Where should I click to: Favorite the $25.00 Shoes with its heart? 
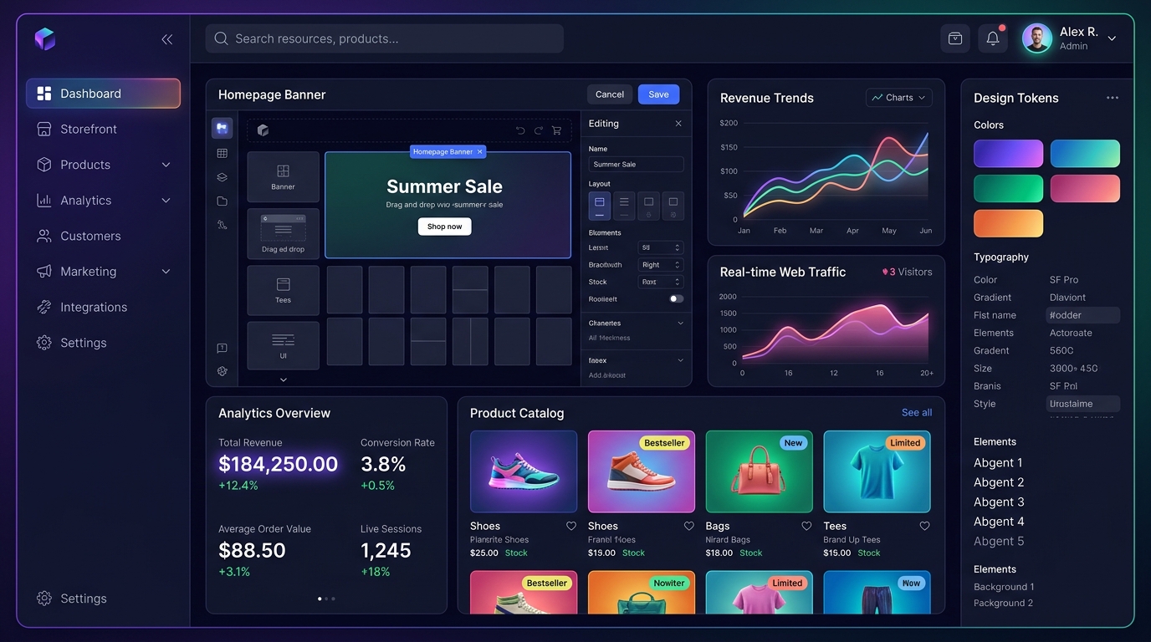(571, 526)
